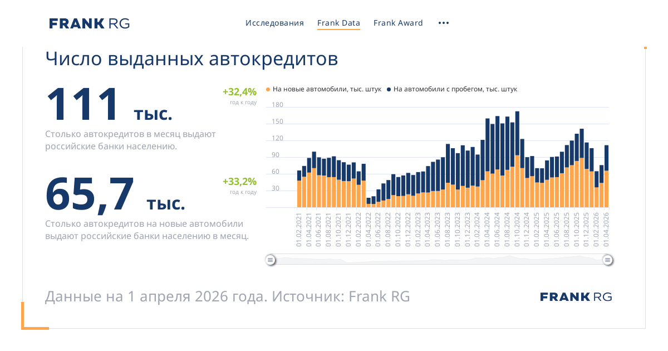The width and height of the screenshot is (668, 351).
Task: Click the 'Число выданных автокредитов' heading
Action: coord(191,58)
